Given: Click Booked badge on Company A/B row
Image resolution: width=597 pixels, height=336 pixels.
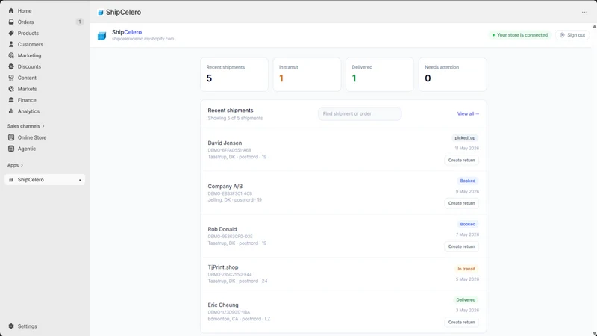Looking at the screenshot, I should pos(468,181).
